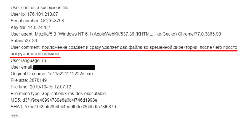Viewport: 248px width, 119px height.
Task: Click the Mozilla/5.0 user agent string
Action: (x=128, y=34)
